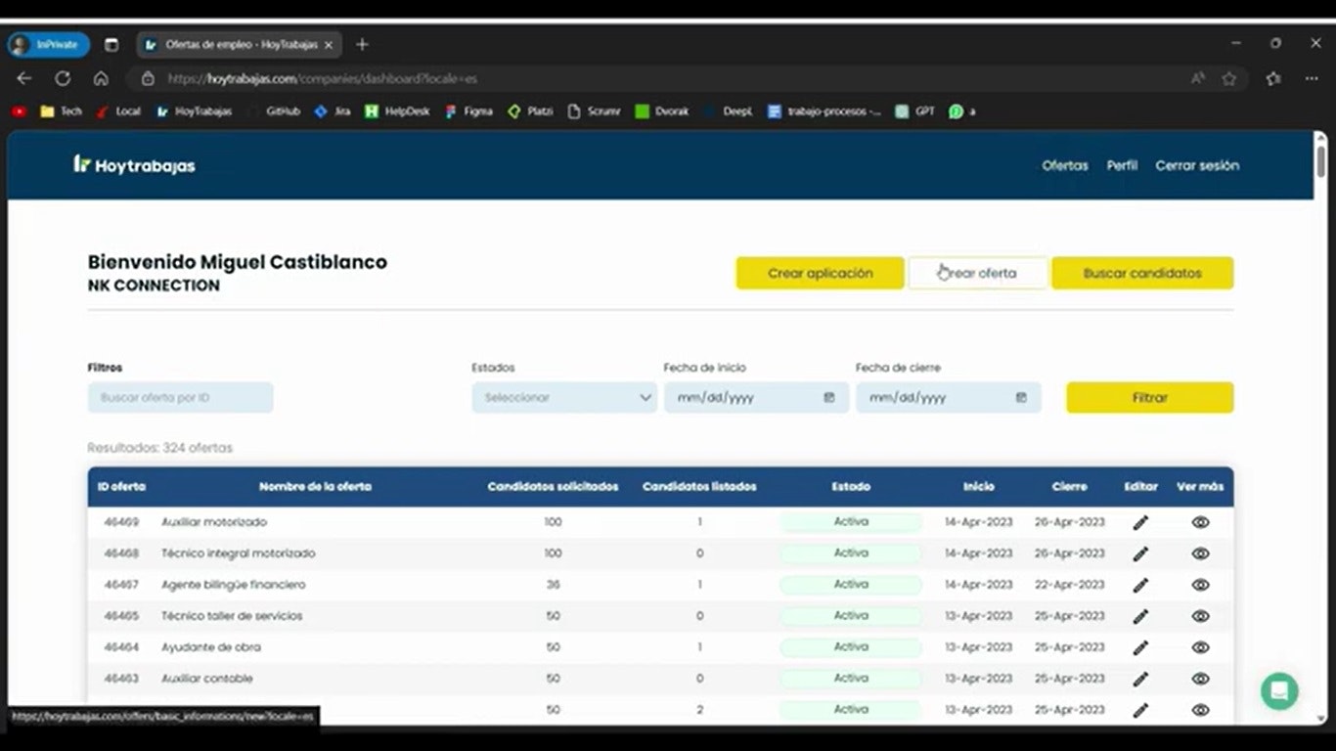Edit offer 46469 Auxiliar motorizado with pencil
Viewport: 1336px width, 751px height.
(x=1140, y=523)
